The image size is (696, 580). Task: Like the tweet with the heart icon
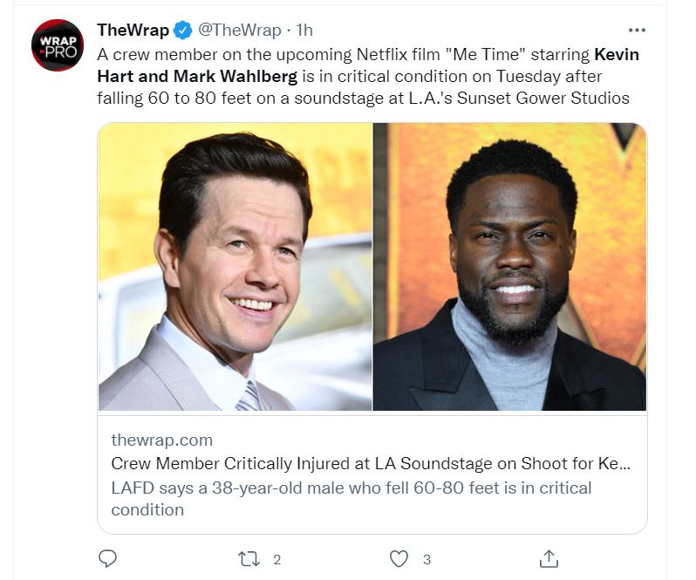[x=399, y=558]
